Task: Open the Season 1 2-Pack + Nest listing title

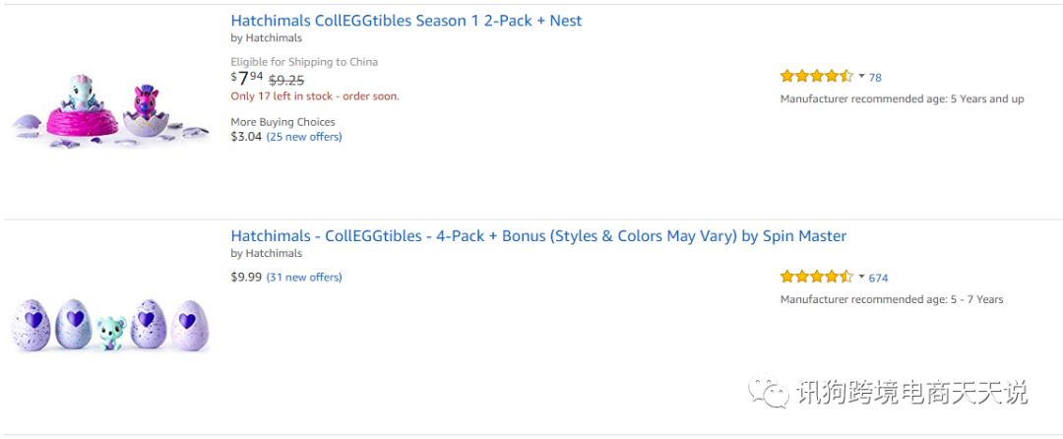Action: coord(406,21)
